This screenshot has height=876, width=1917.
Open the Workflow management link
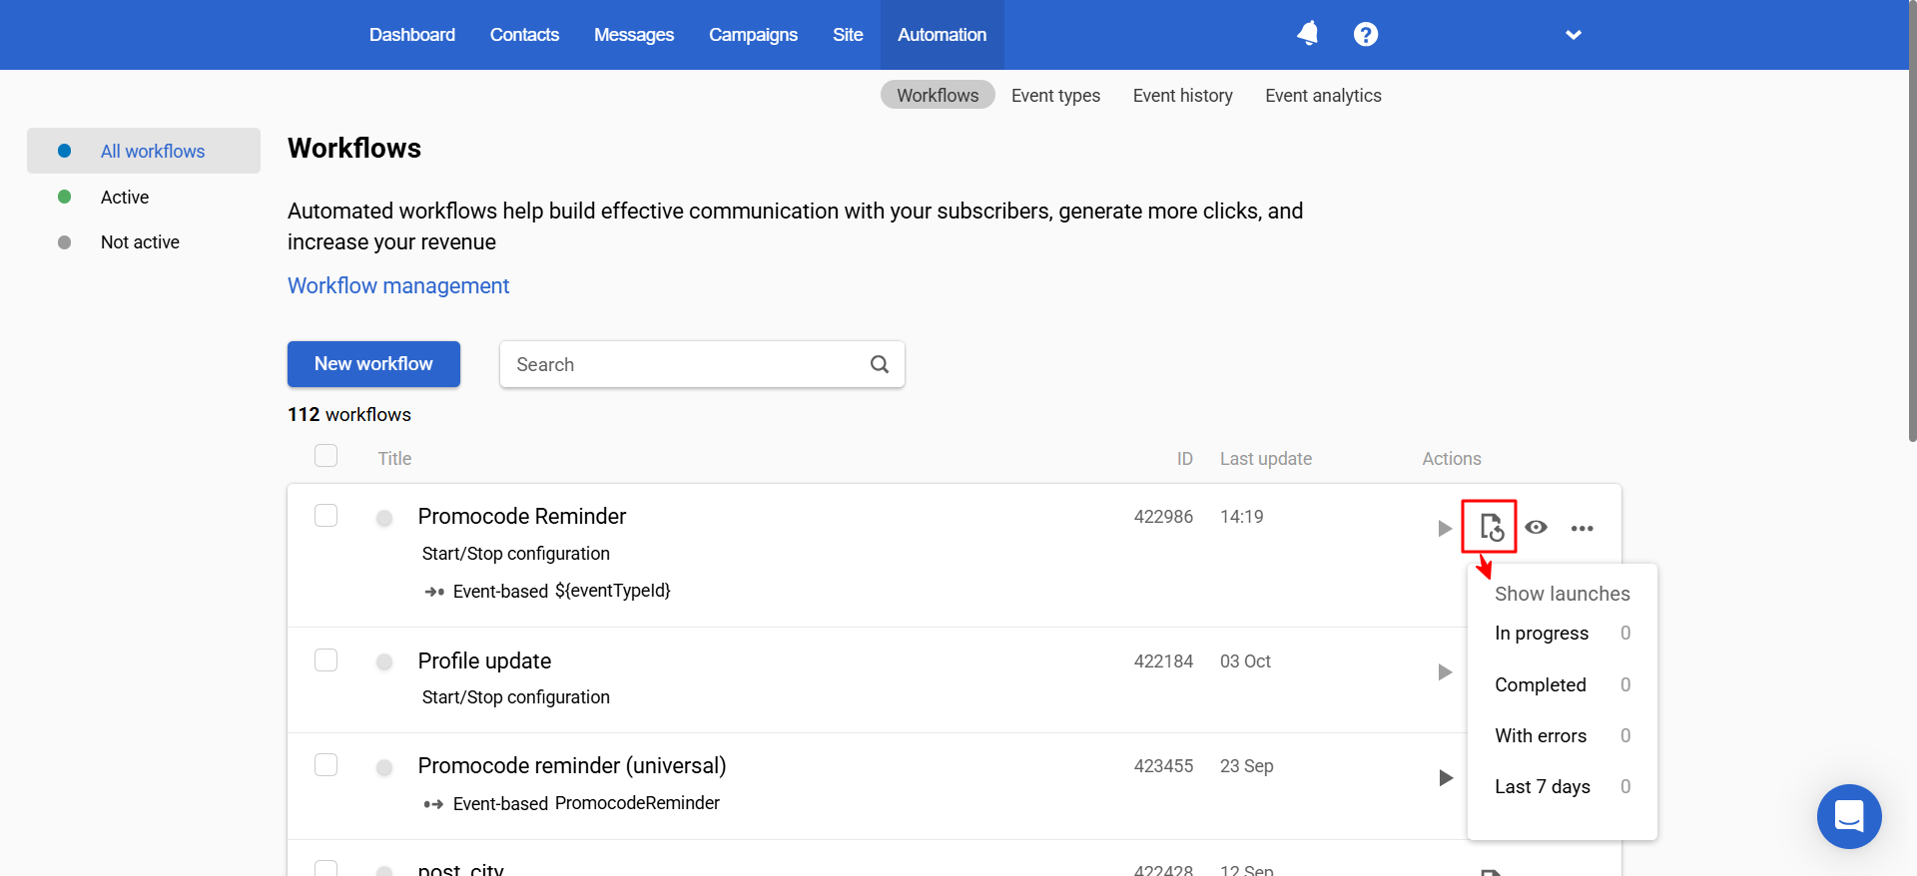(x=398, y=286)
